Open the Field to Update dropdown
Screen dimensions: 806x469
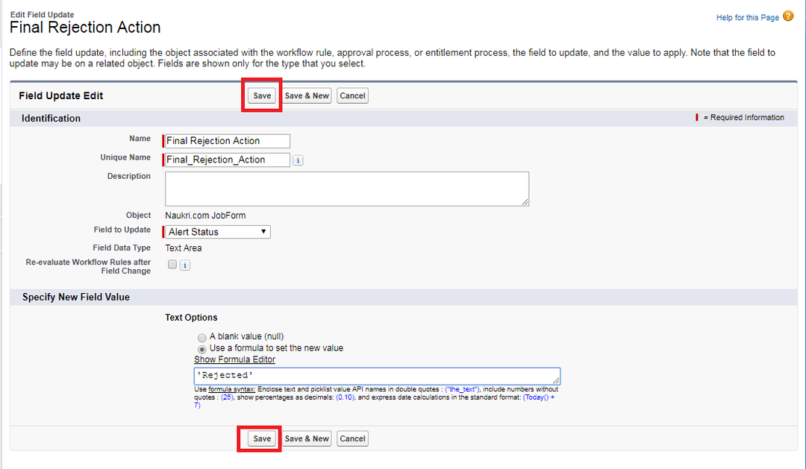[217, 232]
